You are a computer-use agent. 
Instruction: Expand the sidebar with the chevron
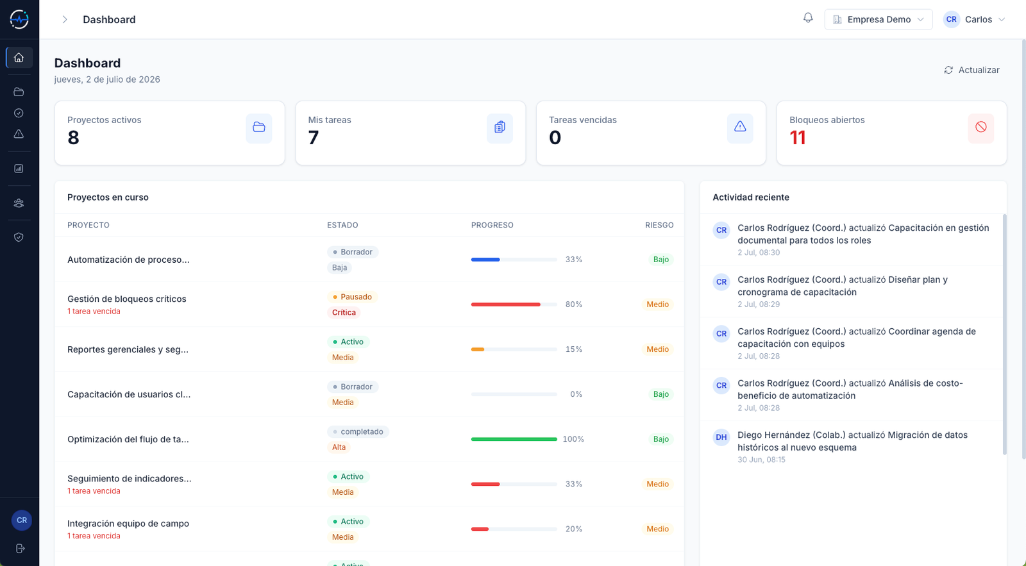click(x=65, y=19)
